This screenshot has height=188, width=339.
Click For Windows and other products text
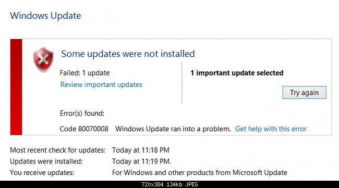click(200, 173)
